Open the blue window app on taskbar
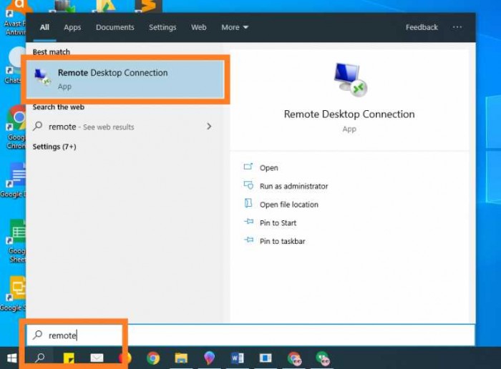The image size is (501, 369). tap(266, 358)
